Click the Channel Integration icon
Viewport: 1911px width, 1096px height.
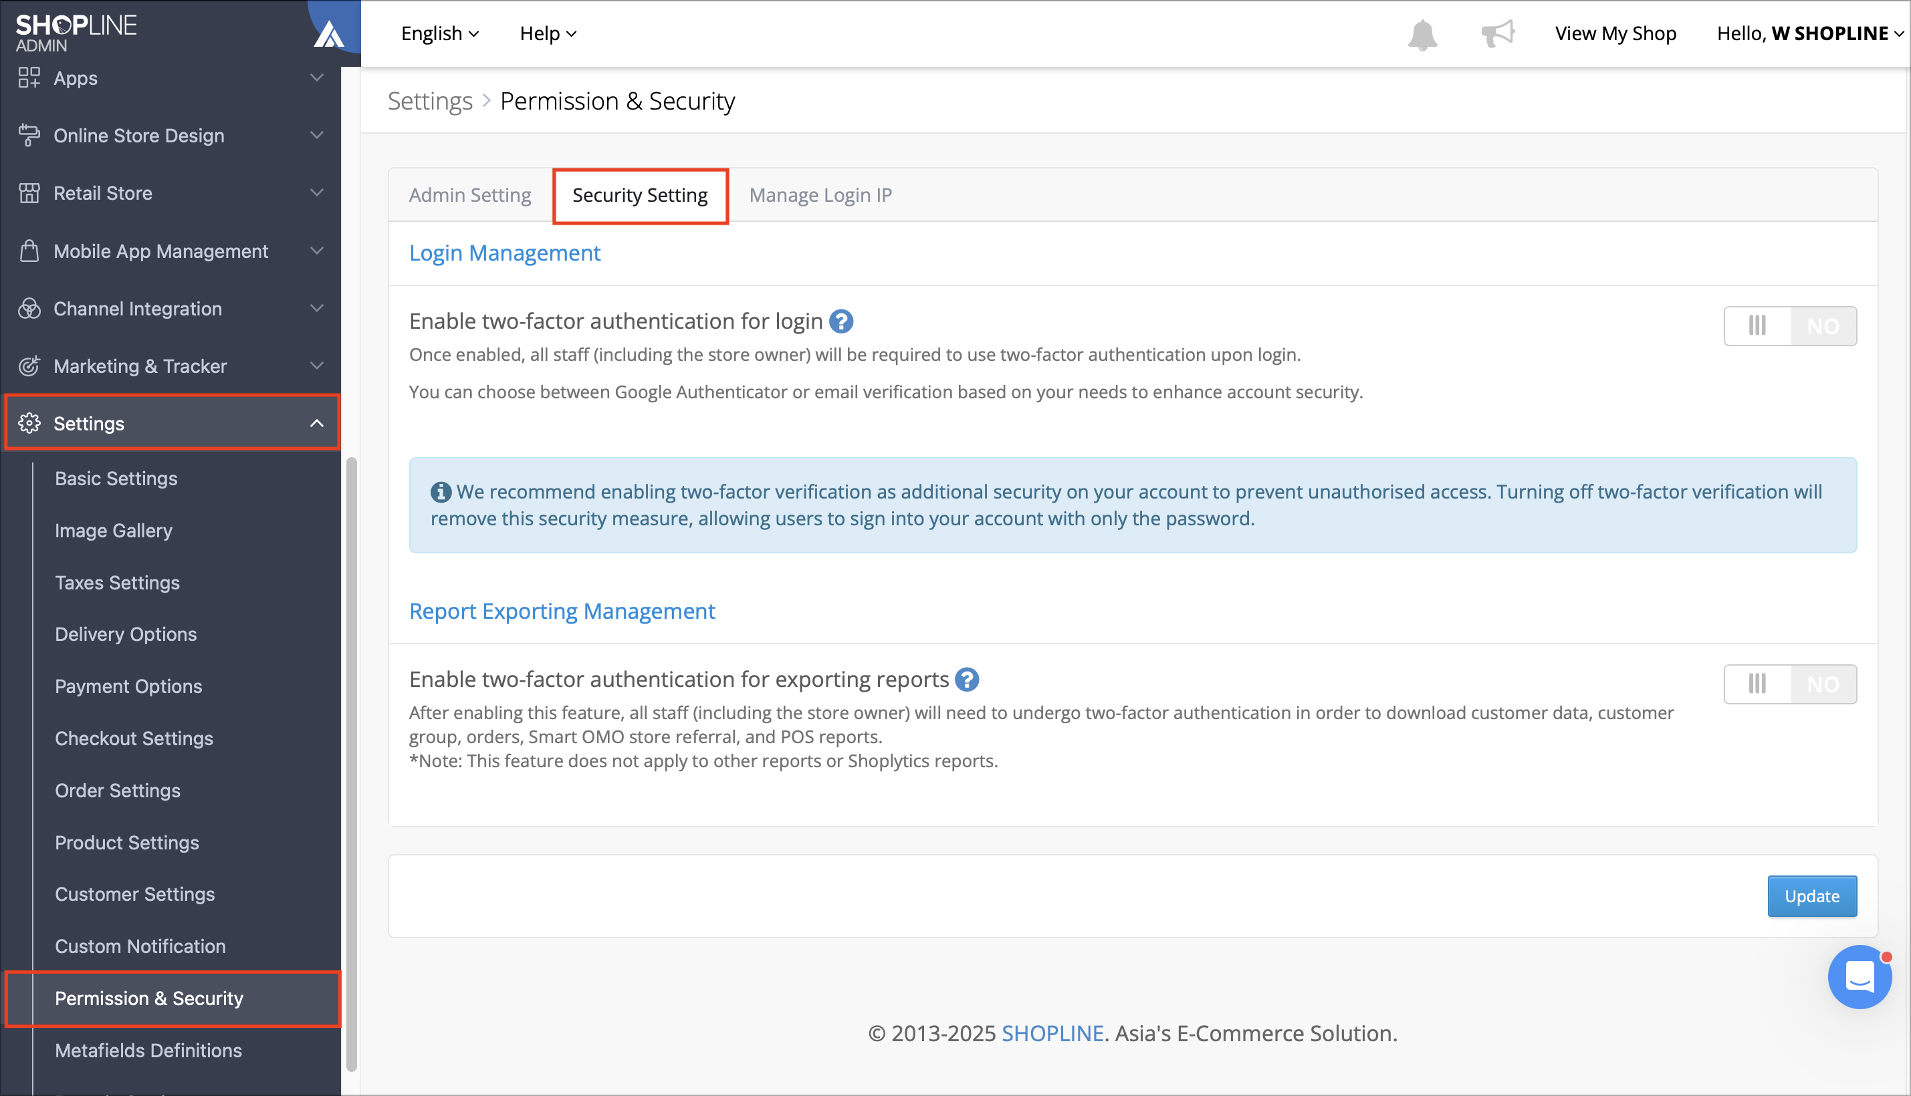coord(29,309)
